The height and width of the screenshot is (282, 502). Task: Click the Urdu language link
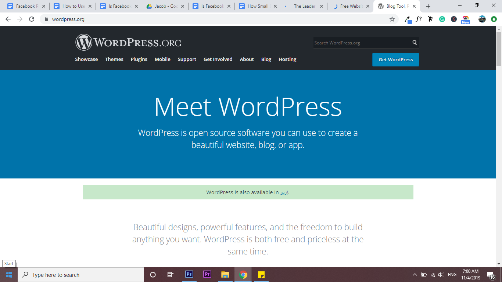(x=284, y=192)
